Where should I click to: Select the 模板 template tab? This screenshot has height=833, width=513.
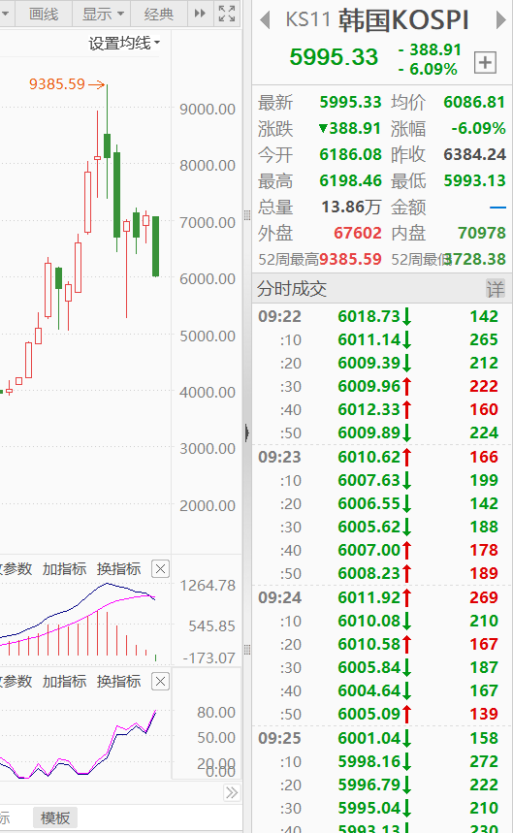[x=55, y=817]
